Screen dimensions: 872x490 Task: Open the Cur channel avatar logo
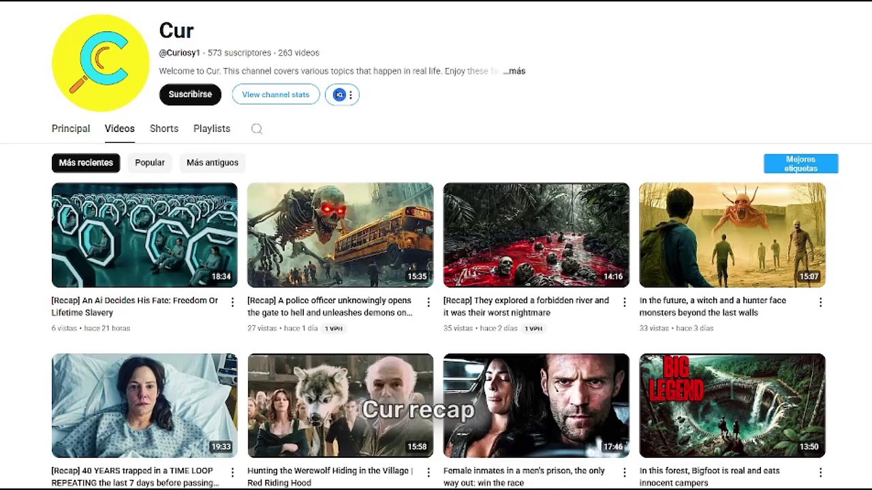[x=100, y=63]
